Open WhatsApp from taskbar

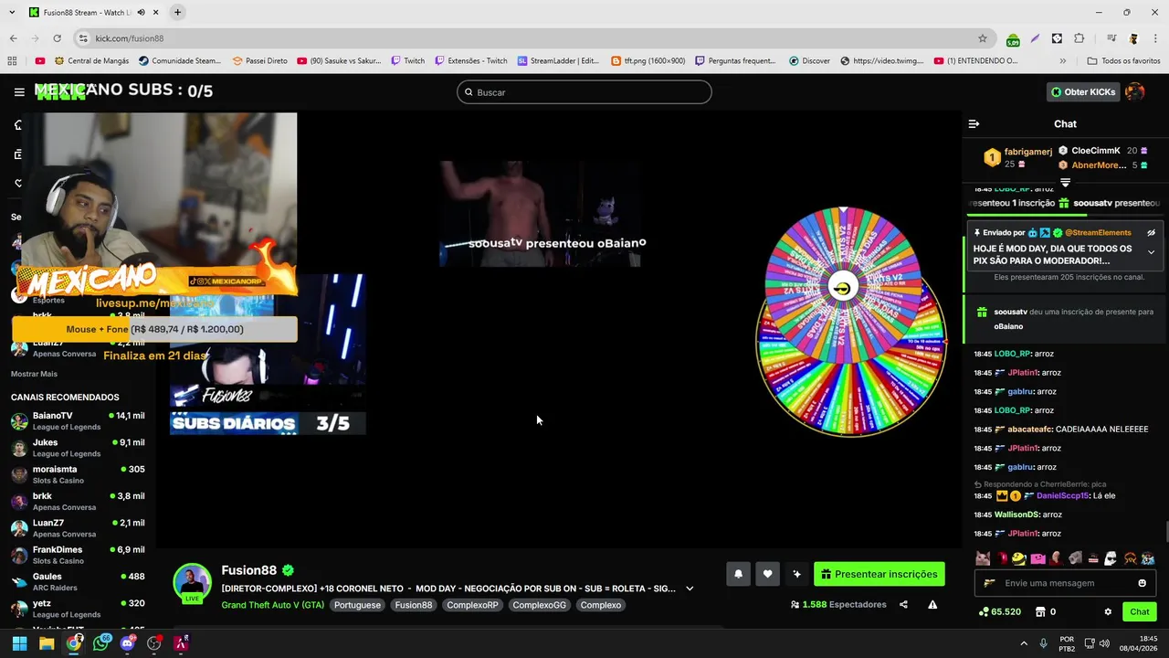[100, 643]
